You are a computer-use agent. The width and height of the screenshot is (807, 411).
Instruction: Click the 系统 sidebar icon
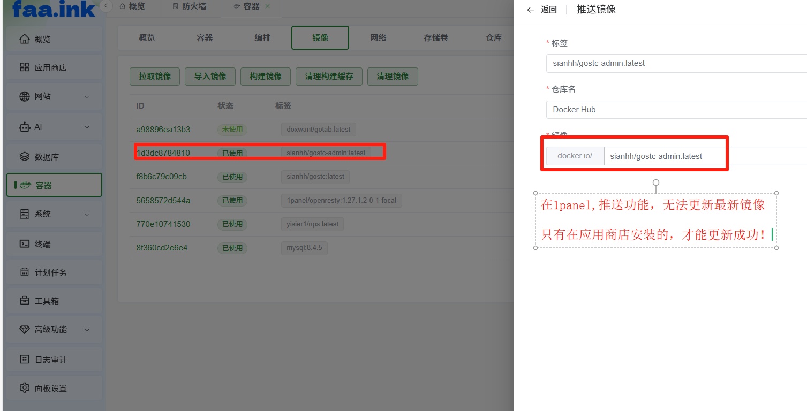click(x=24, y=214)
